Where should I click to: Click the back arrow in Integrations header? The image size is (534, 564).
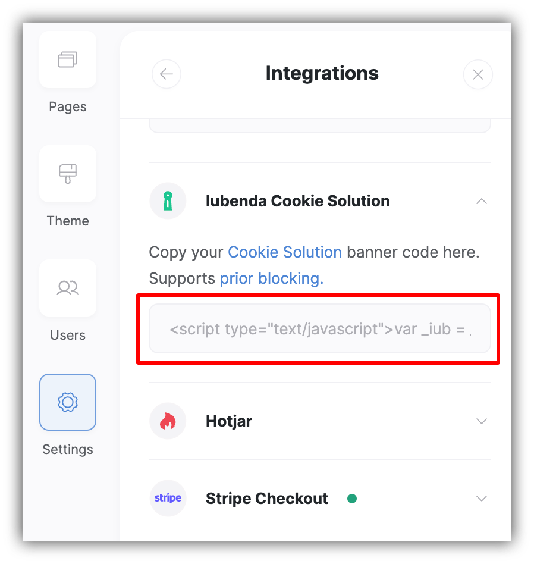point(166,74)
